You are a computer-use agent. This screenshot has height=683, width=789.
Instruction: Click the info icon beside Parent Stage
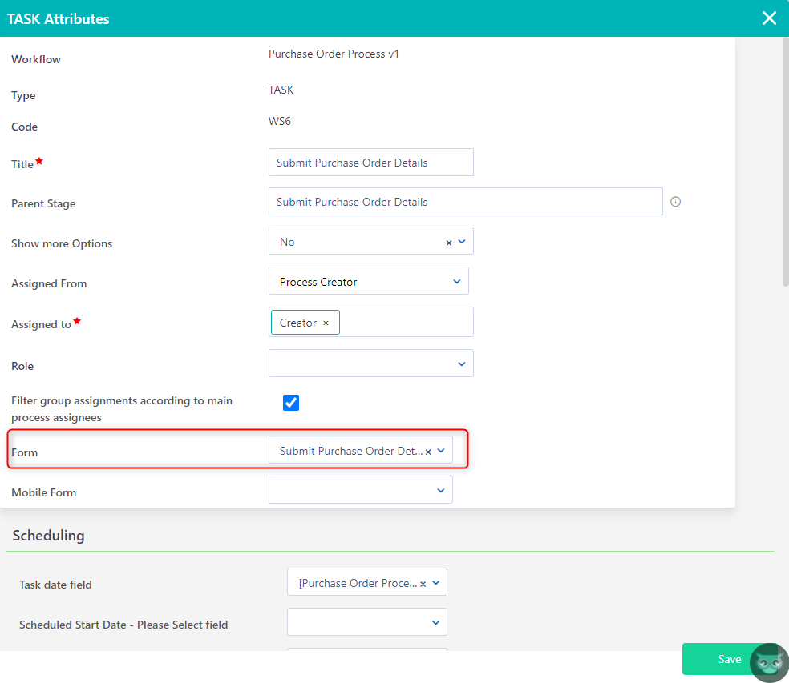(675, 201)
